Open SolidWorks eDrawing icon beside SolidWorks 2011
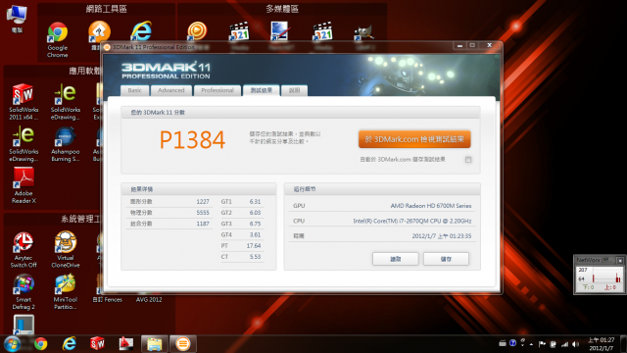The width and height of the screenshot is (627, 353). point(66,102)
